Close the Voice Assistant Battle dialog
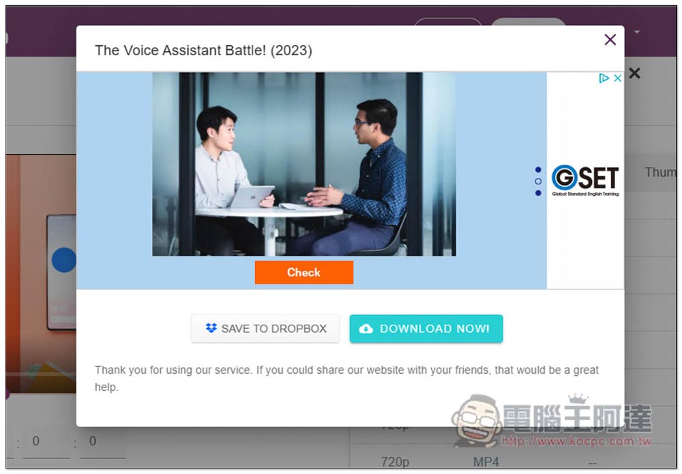682x474 pixels. [610, 40]
